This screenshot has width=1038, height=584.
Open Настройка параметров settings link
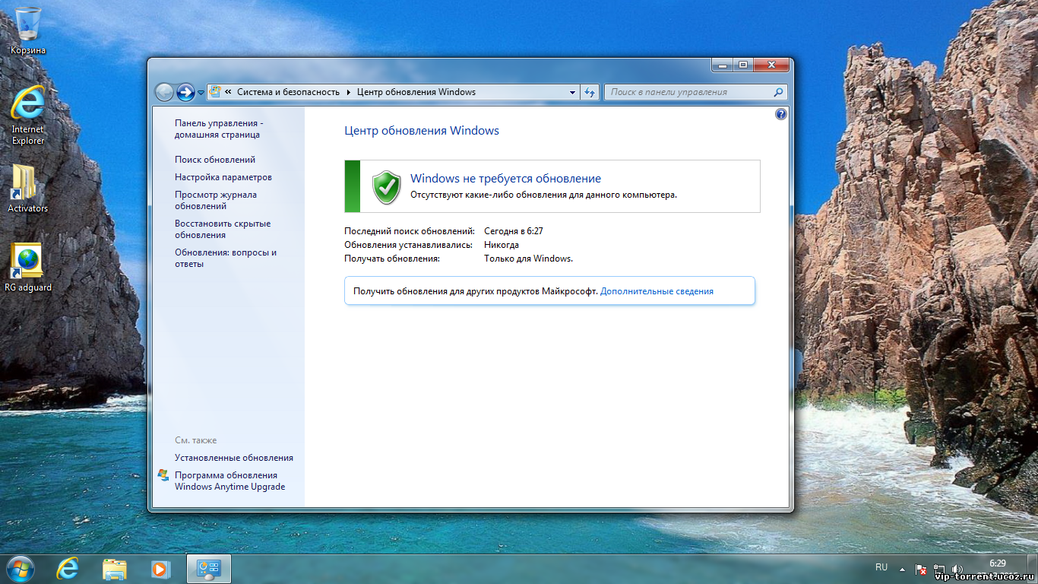pyautogui.click(x=223, y=177)
